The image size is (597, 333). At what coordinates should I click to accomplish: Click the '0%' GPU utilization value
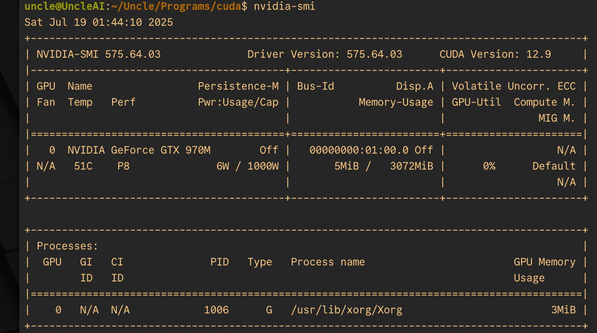click(x=489, y=166)
